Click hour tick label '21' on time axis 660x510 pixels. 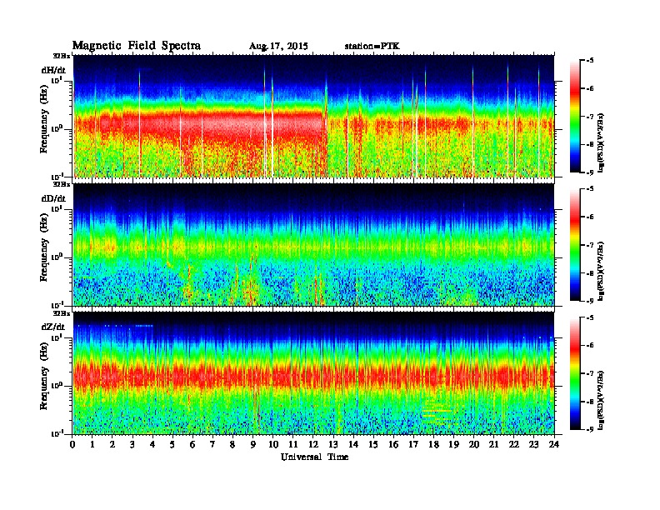click(x=493, y=445)
